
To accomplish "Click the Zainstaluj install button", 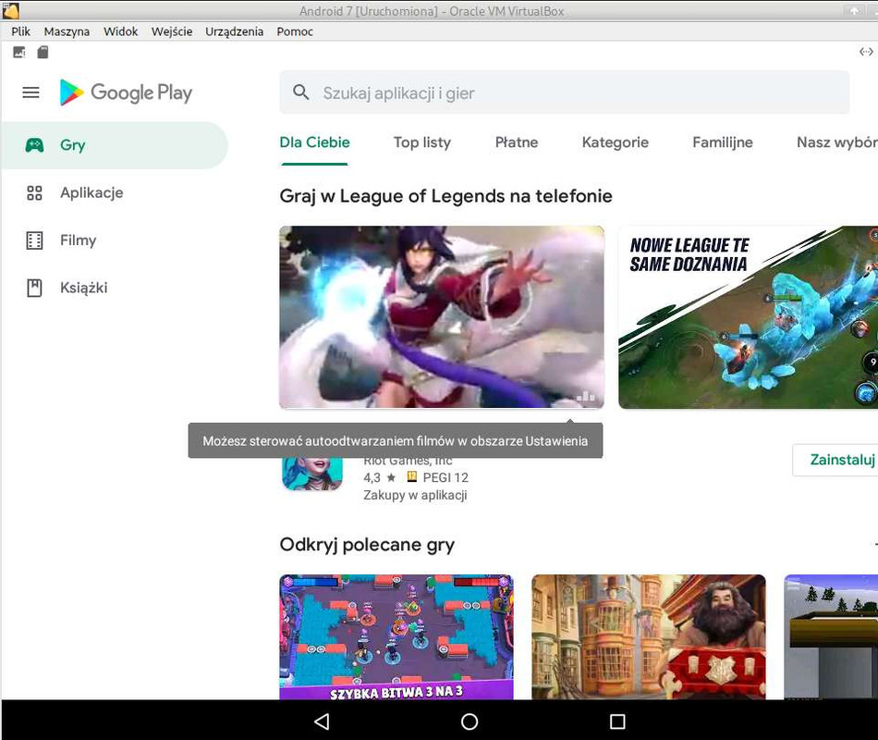I will coord(835,460).
